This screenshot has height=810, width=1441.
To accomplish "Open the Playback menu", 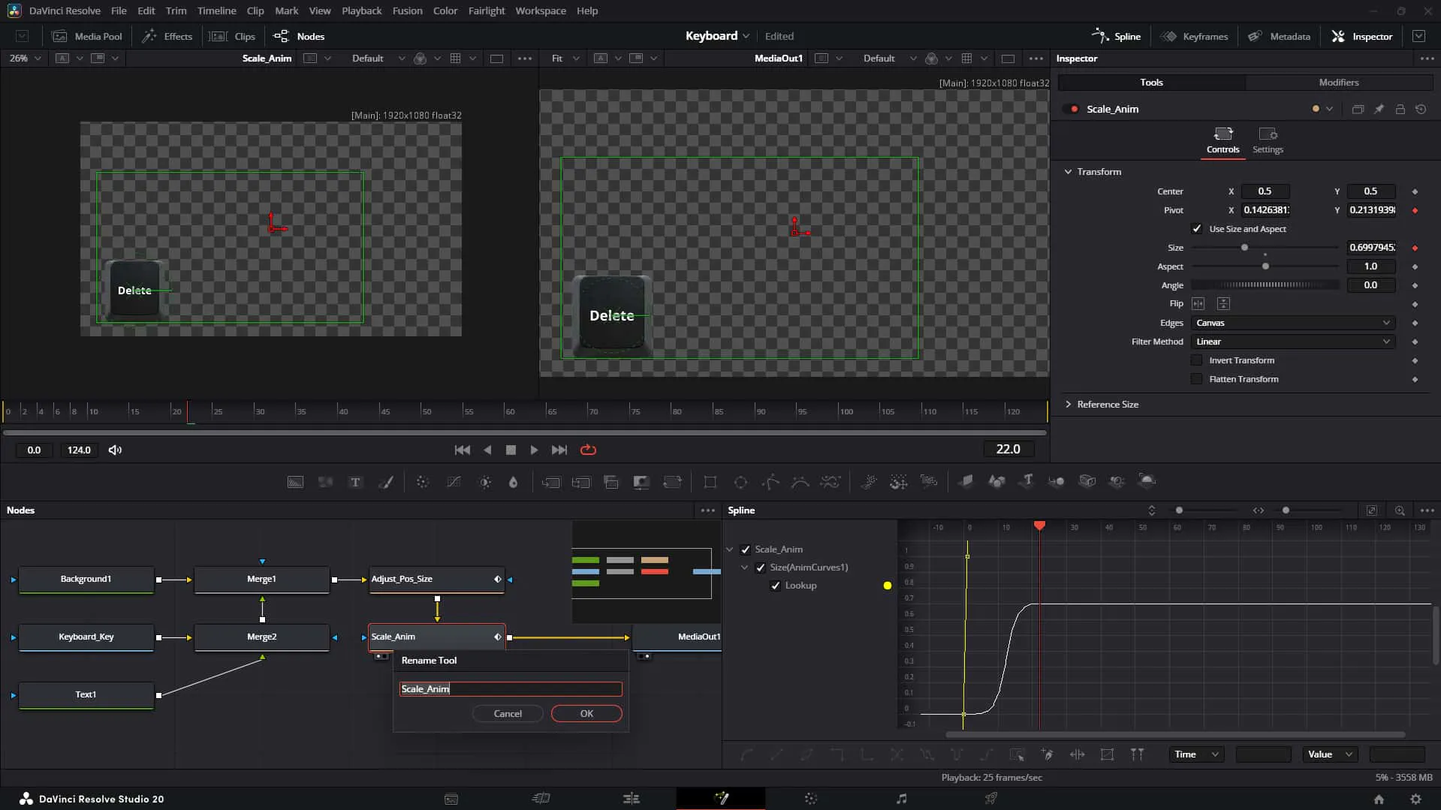I will (361, 11).
